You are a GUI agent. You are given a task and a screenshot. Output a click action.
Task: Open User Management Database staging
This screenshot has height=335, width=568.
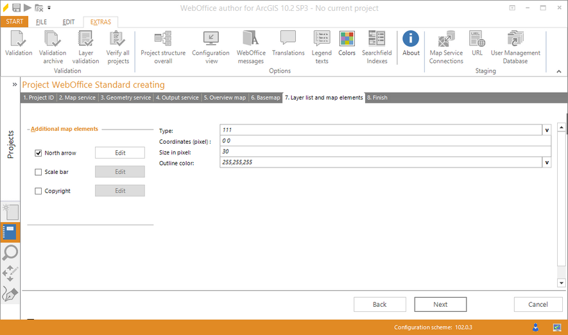515,47
